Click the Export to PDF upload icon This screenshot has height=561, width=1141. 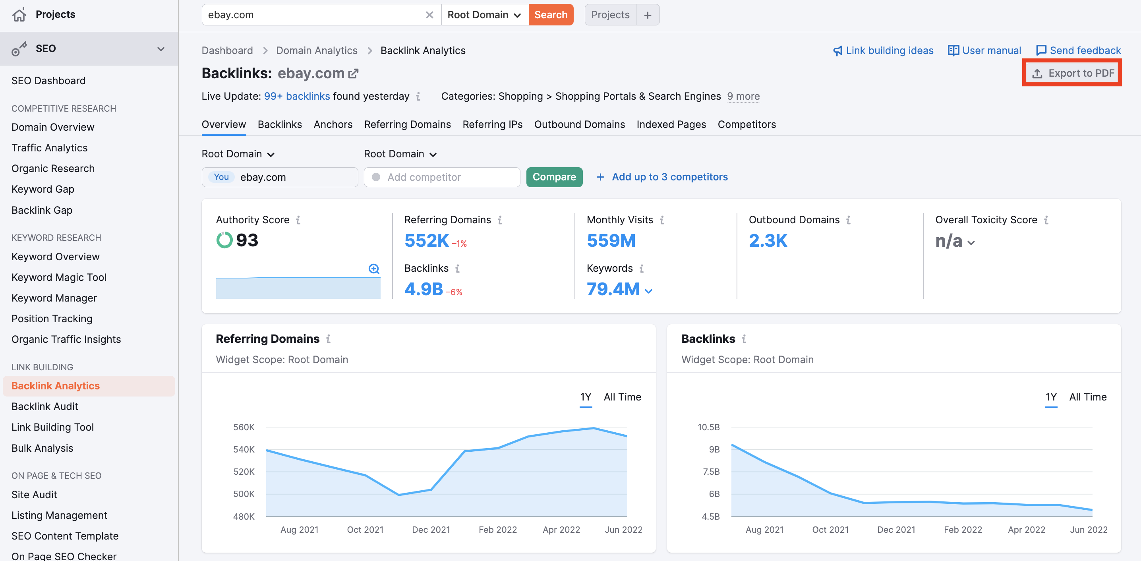[x=1037, y=74]
